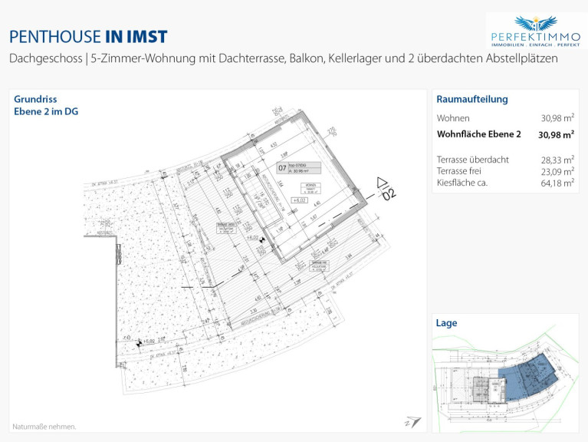Click the Wohnen room label box in the plan
The image size is (588, 442).
311,188
